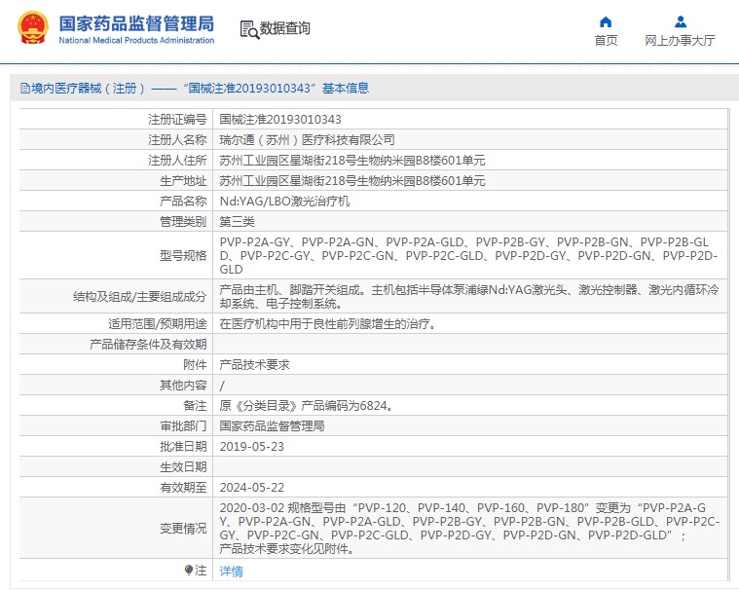This screenshot has width=739, height=590.
Task: Select approval date 2019-05-23
Action: pyautogui.click(x=251, y=447)
